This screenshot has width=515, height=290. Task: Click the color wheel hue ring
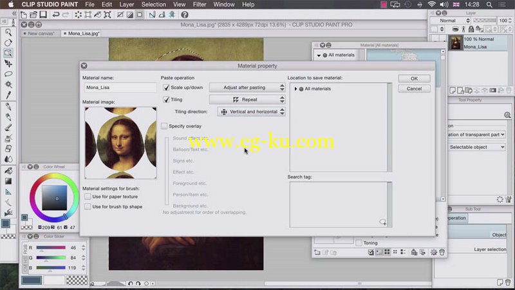point(54,176)
